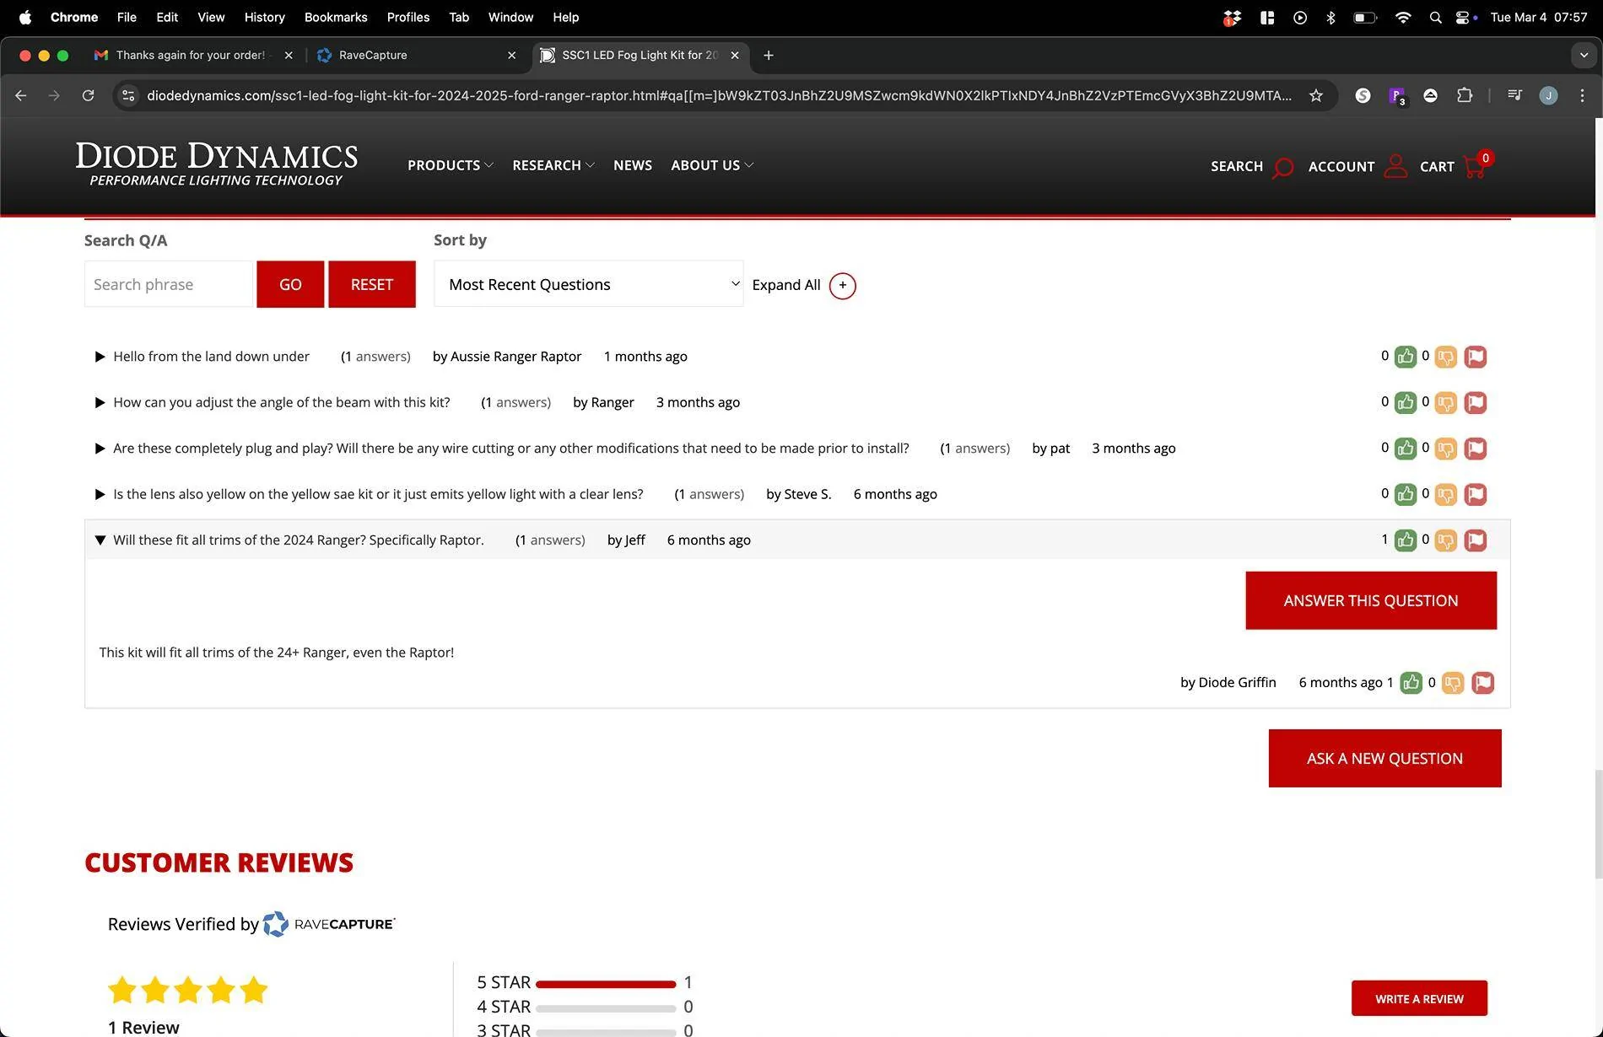
Task: Flag the beam angle adjustment question
Action: pyautogui.click(x=1475, y=403)
